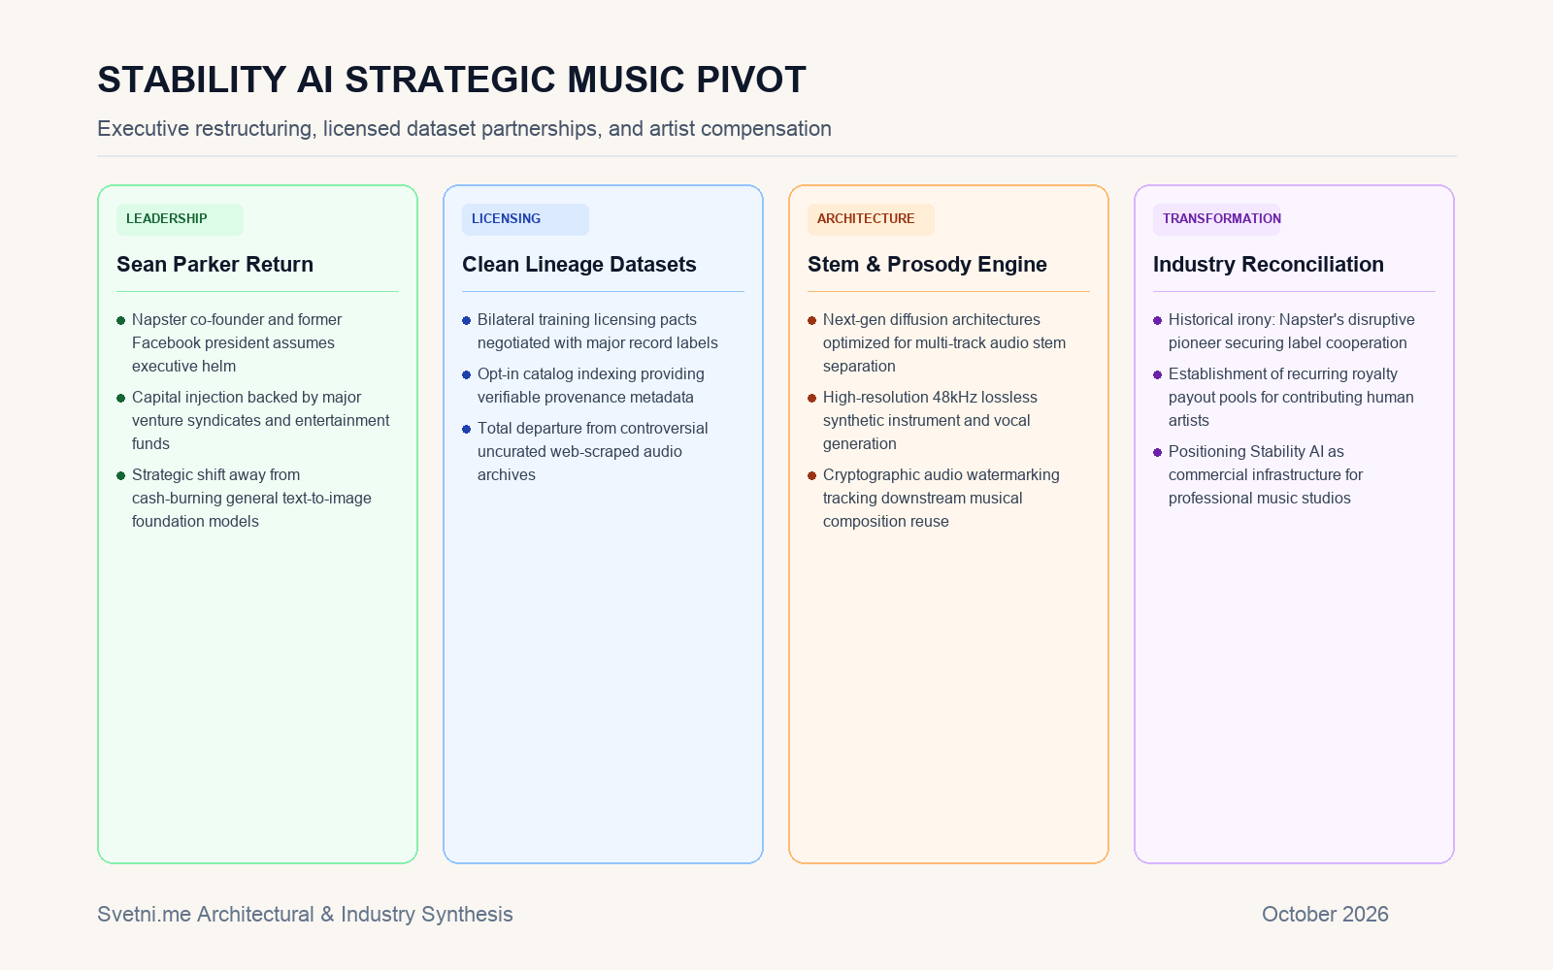The height and width of the screenshot is (970, 1553).
Task: Click the TRANSFORMATION tag badge
Action: point(1216,219)
